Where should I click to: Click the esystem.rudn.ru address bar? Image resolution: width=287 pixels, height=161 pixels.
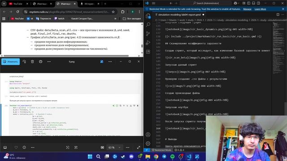(69, 12)
